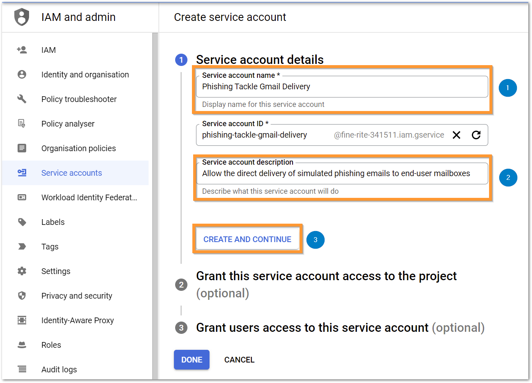Expand step 3 Grant users access section
The width and height of the screenshot is (532, 383).
point(340,328)
